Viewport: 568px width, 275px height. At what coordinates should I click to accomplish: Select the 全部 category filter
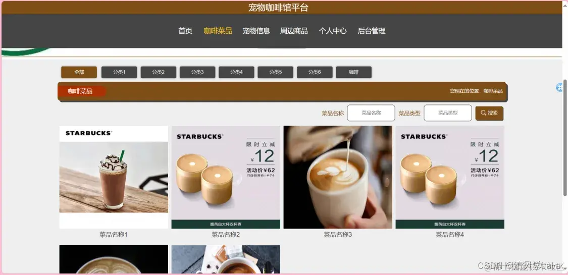point(79,72)
